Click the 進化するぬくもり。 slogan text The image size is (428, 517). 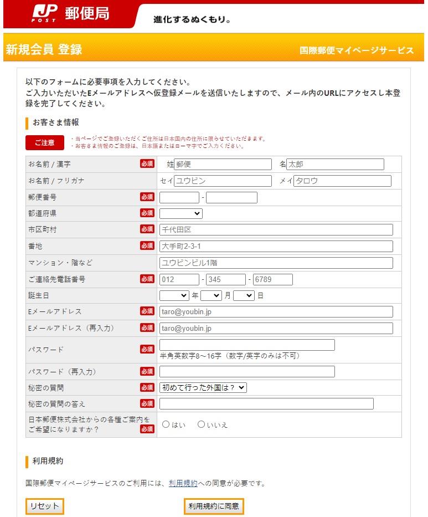pyautogui.click(x=192, y=19)
